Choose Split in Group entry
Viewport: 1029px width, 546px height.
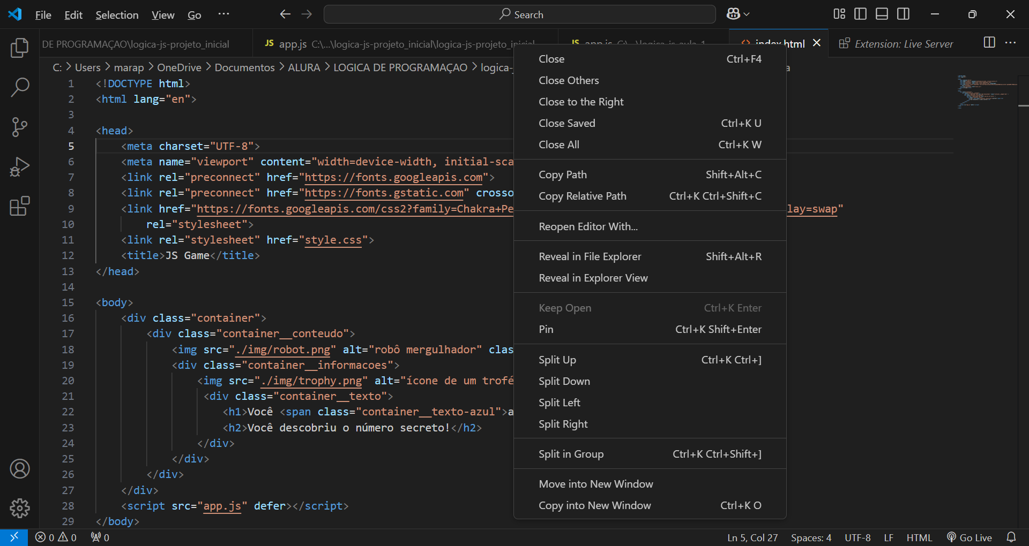click(x=650, y=454)
